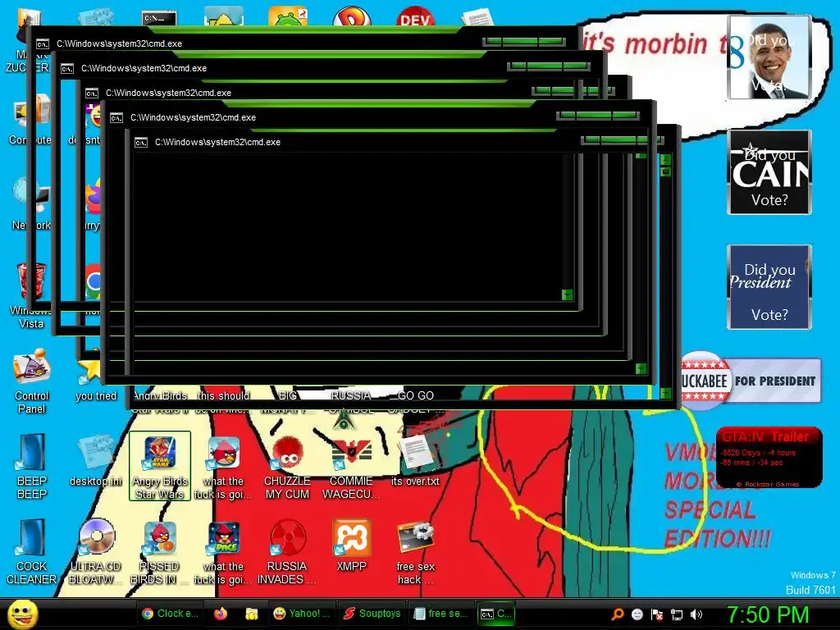
Task: Click the Huckabee FOR PRESIDENT banner gadget
Action: [751, 381]
